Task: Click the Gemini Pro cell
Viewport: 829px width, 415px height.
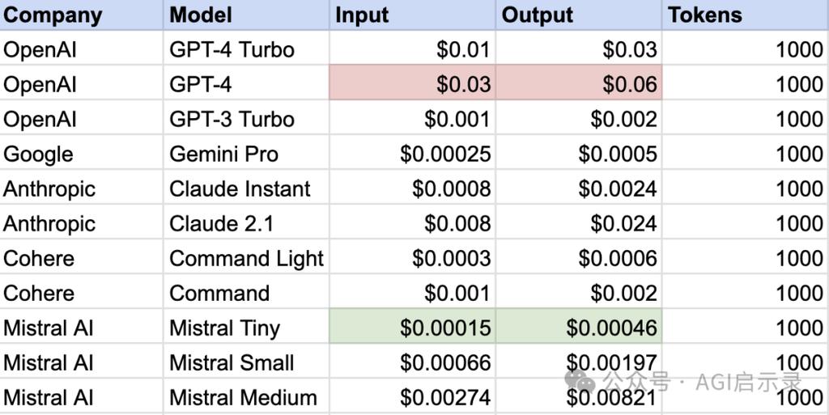Action: point(246,152)
